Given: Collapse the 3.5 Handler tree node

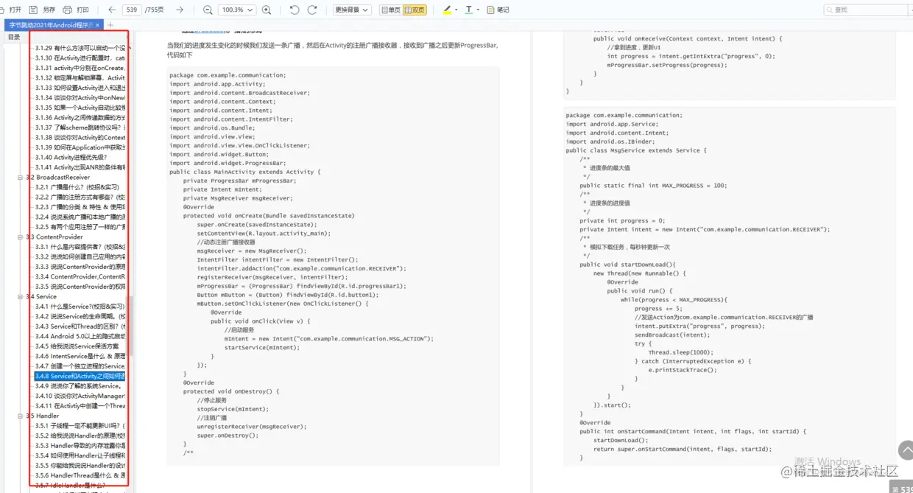Looking at the screenshot, I should 21,416.
